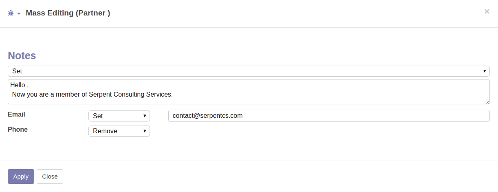
Task: Click the arrow of the Notes Set dropdown
Action: [x=485, y=71]
